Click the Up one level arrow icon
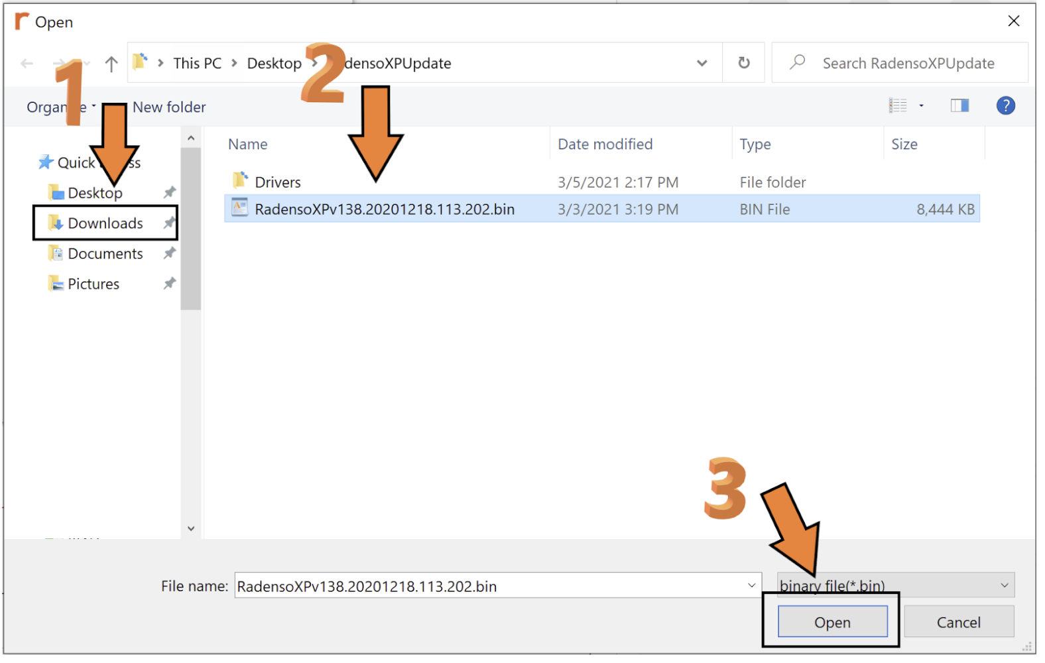 (111, 64)
